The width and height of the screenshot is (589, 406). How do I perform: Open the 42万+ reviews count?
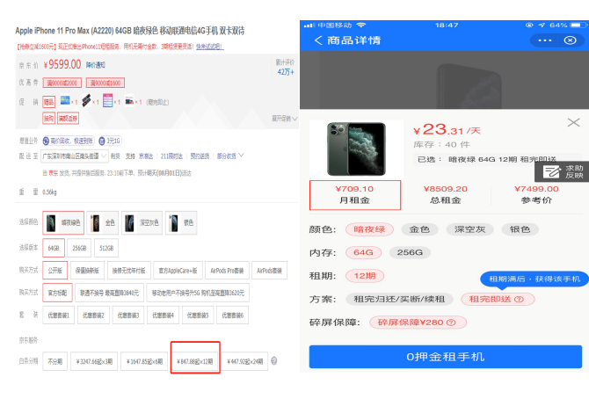click(286, 72)
